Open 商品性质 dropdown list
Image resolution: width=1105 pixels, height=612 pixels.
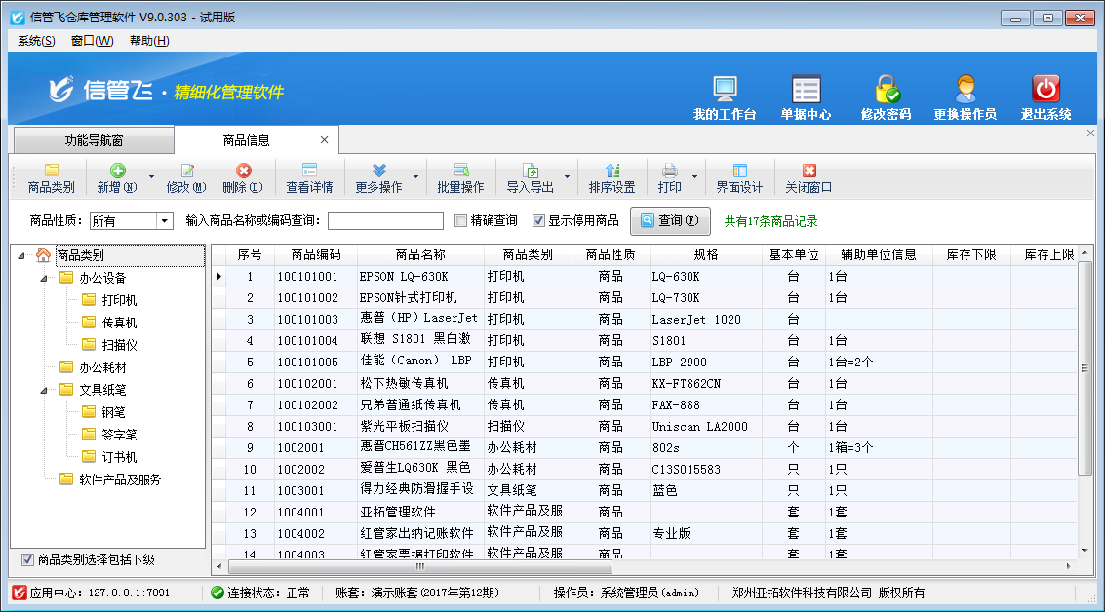pos(164,221)
